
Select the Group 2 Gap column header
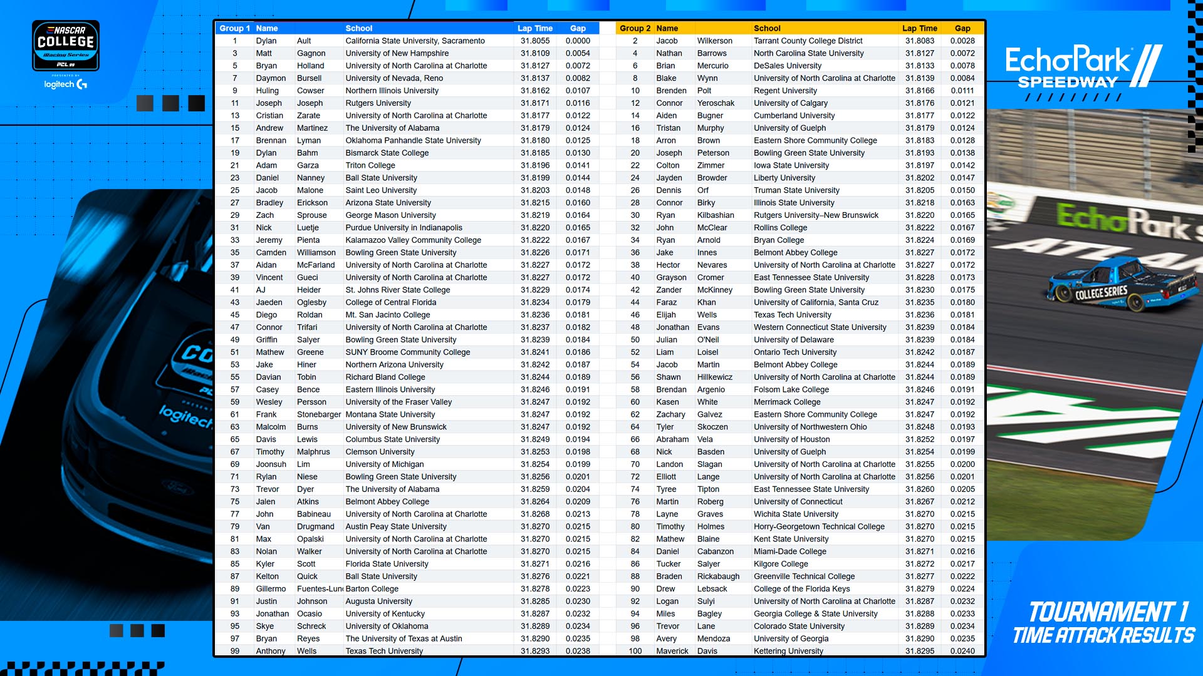[x=962, y=28]
